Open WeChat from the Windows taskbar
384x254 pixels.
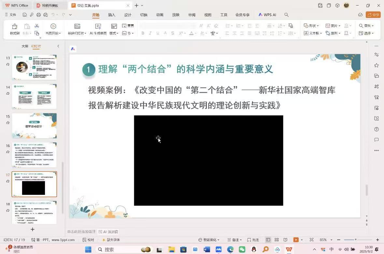pos(242,249)
